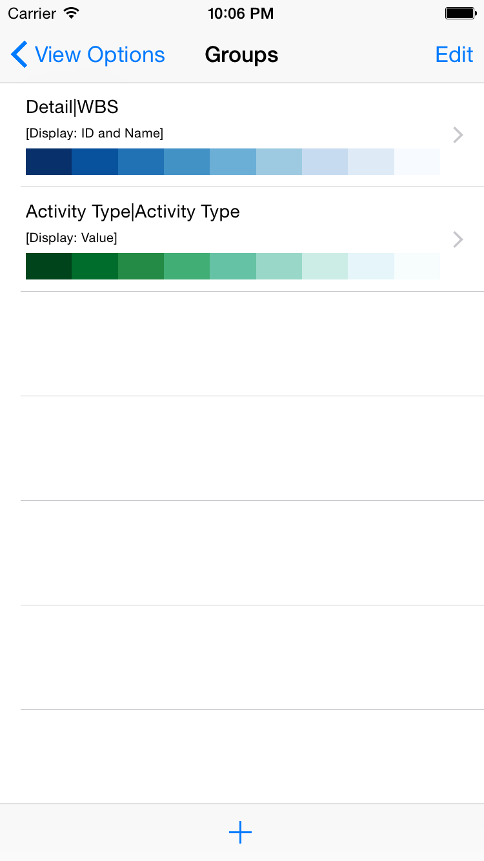The height and width of the screenshot is (861, 484).
Task: Tap the [Display: Value] label
Action: click(71, 238)
